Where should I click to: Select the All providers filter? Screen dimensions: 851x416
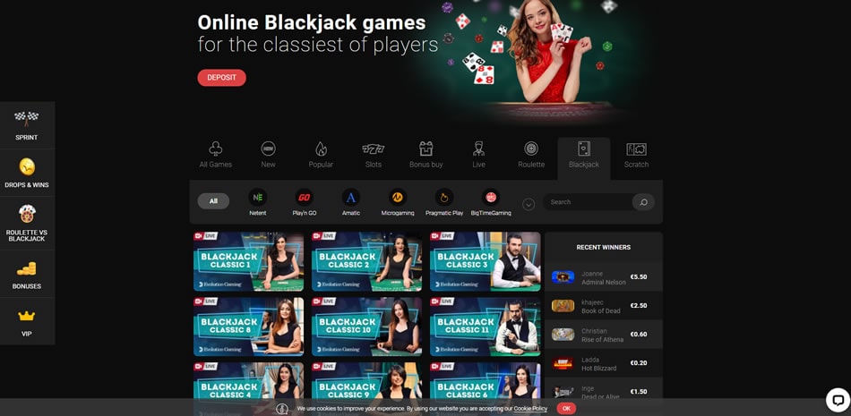tap(213, 201)
